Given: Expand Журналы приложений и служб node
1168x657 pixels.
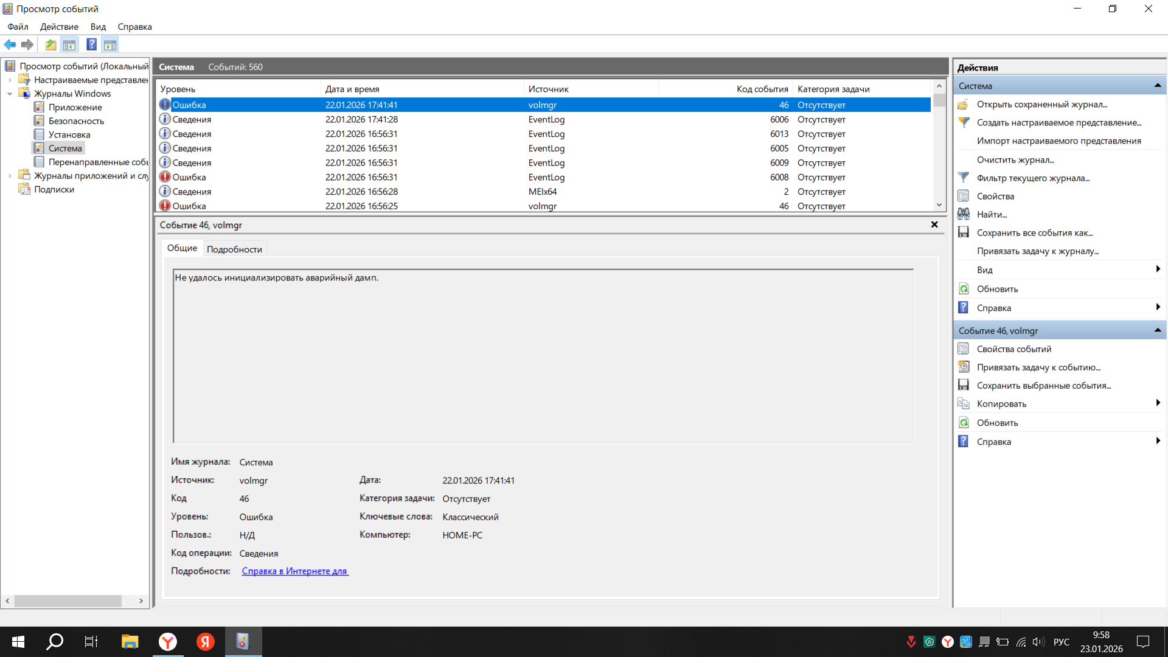Looking at the screenshot, I should [10, 176].
